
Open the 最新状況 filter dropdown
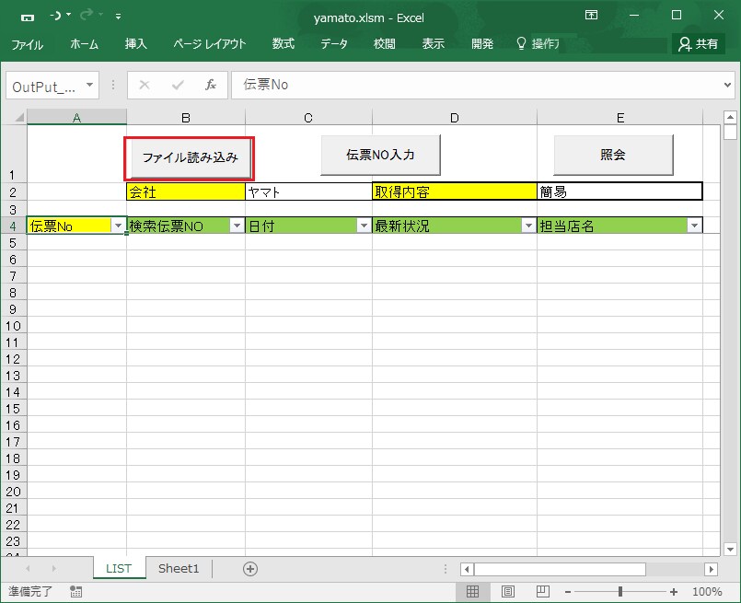[528, 226]
